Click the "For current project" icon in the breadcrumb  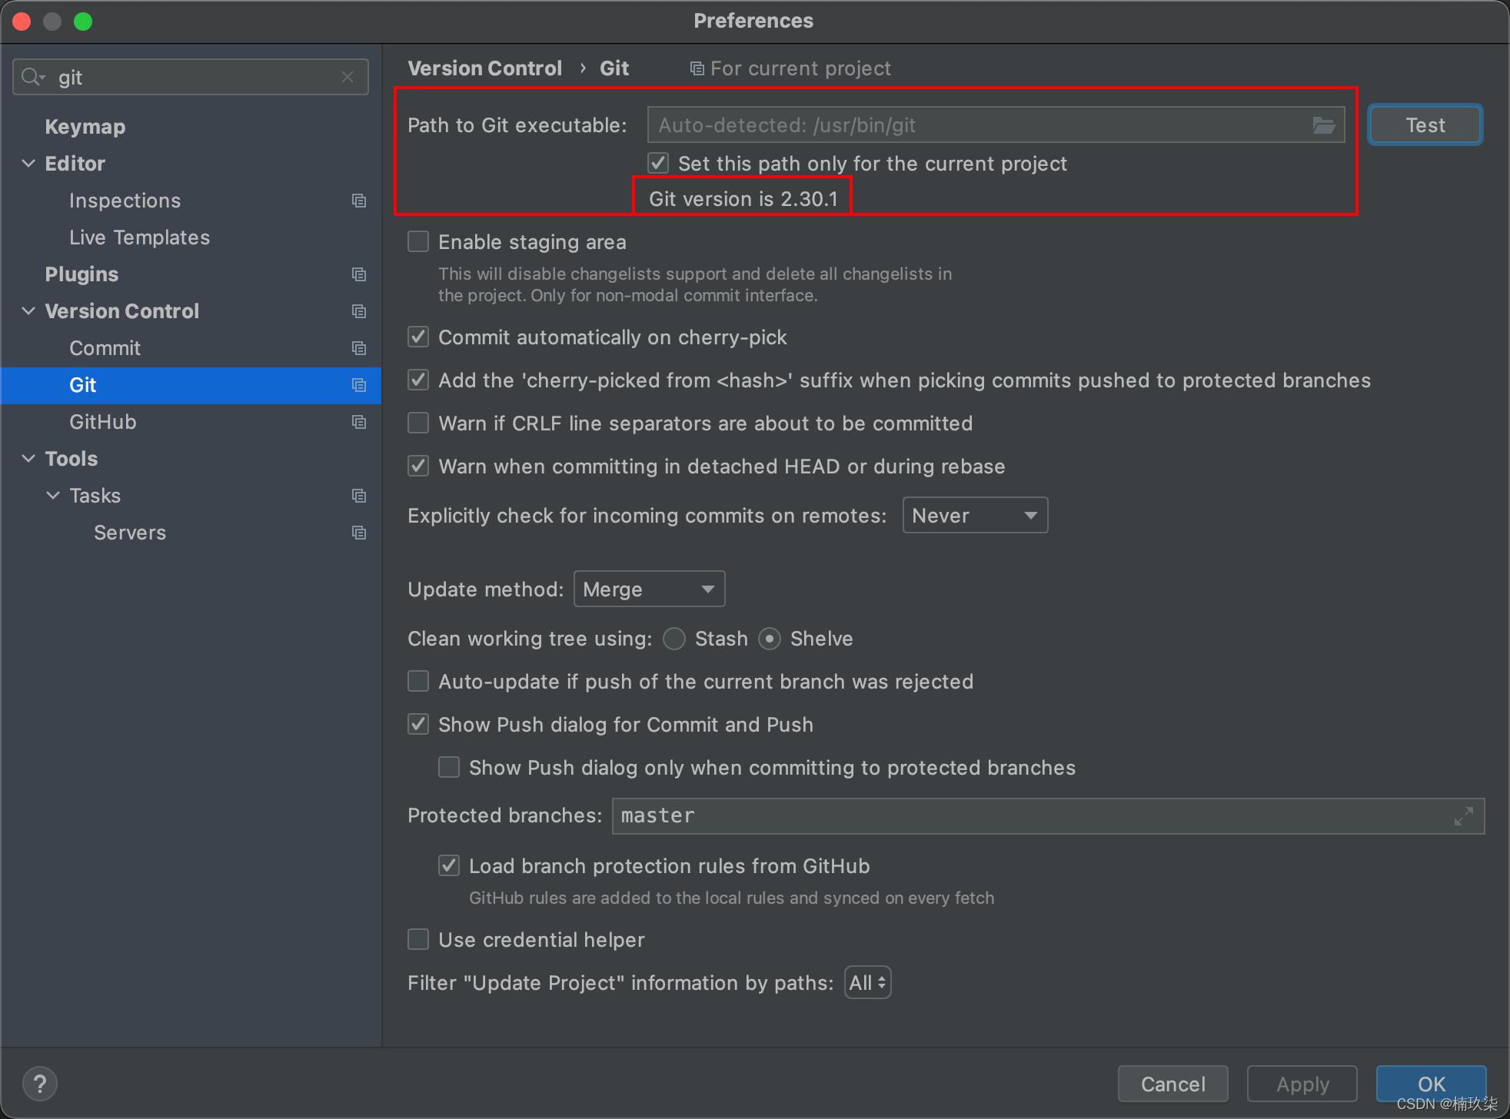pyautogui.click(x=696, y=68)
